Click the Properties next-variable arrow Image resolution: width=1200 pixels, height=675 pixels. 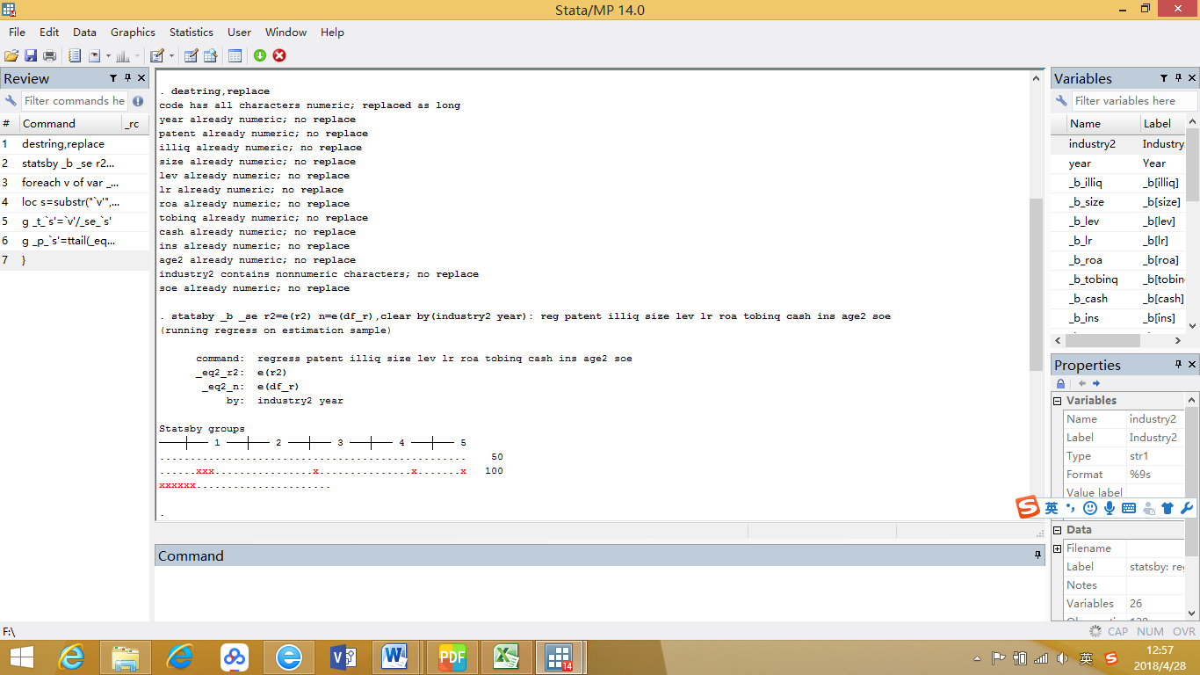coord(1096,383)
